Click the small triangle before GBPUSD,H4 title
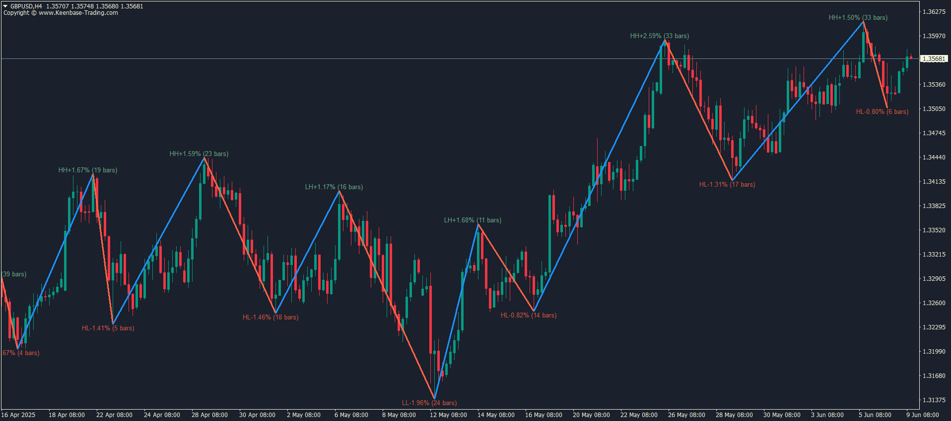Viewport: 951px width, 421px height. tap(5, 6)
